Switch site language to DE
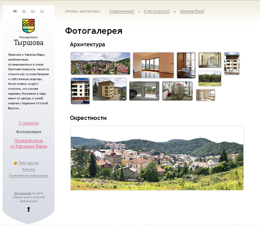The image size is (260, 225). (x=33, y=11)
